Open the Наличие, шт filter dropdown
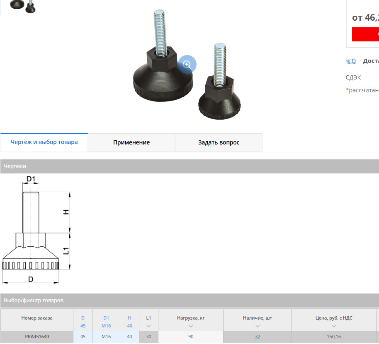The height and width of the screenshot is (344, 379). click(258, 326)
